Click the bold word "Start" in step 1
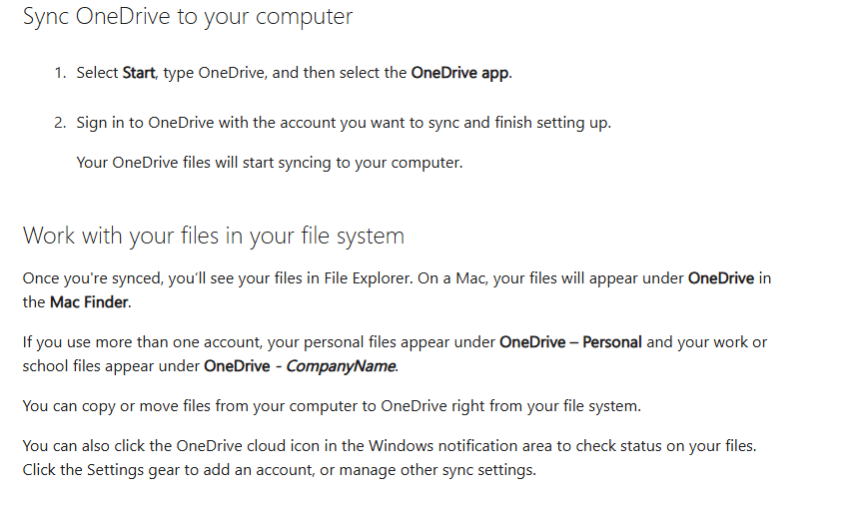Image resolution: width=846 pixels, height=506 pixels. [x=139, y=73]
